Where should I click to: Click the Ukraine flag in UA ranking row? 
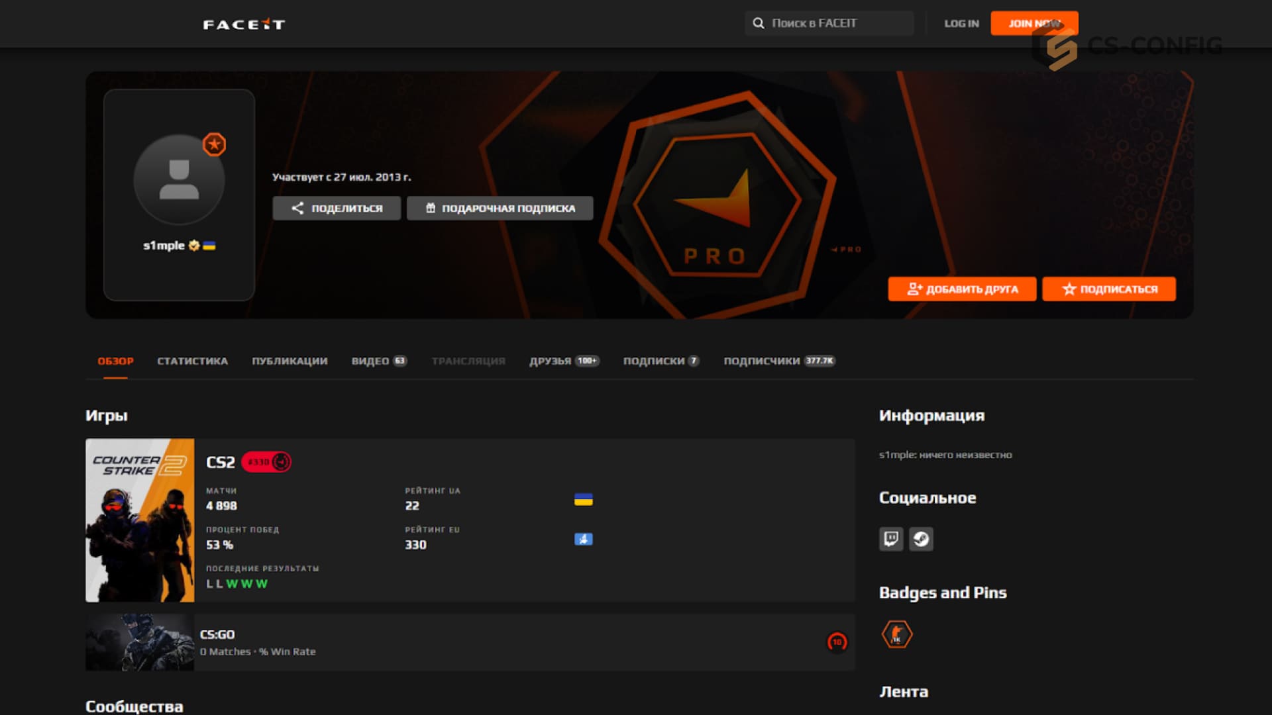point(584,500)
